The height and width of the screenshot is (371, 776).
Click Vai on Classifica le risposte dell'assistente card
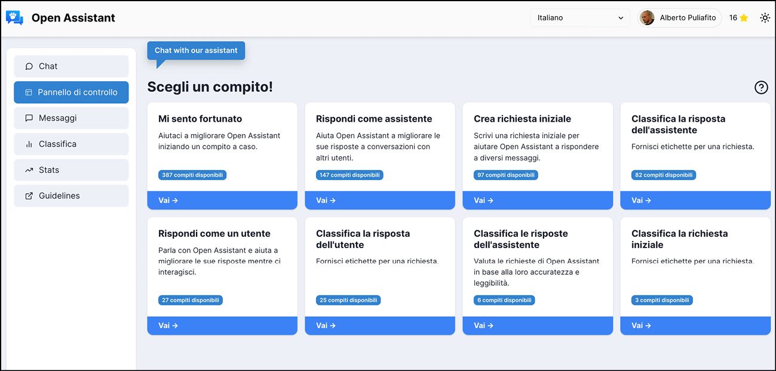(538, 326)
